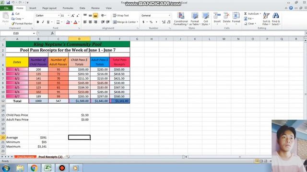Open Chrome from the taskbar
Viewport: 307px width, 172px height.
(34, 168)
